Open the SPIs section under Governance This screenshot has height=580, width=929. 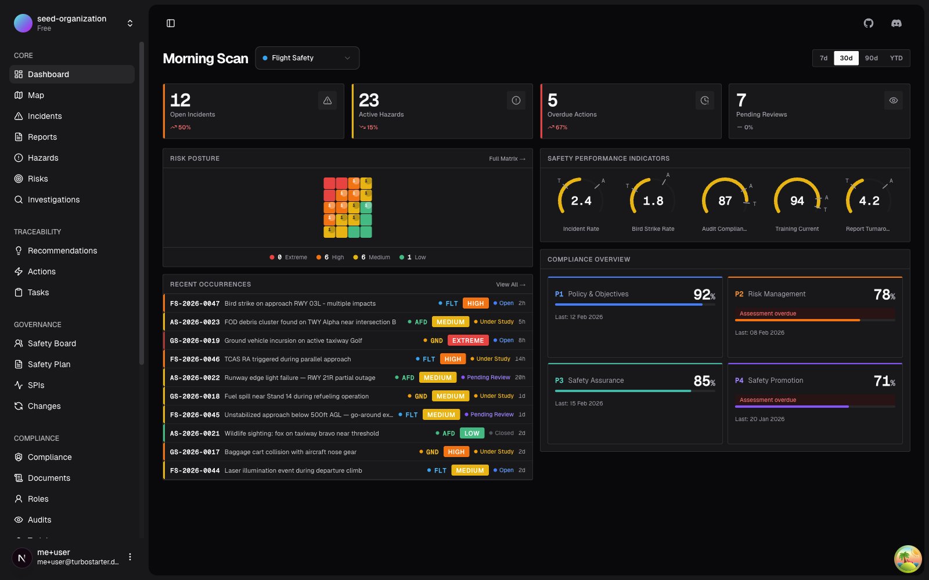click(x=35, y=385)
